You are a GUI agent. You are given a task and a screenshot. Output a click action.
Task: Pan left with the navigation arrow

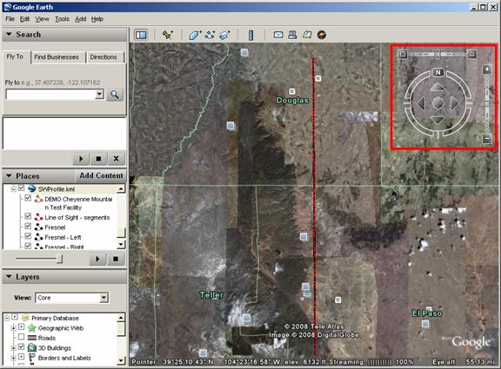(421, 103)
